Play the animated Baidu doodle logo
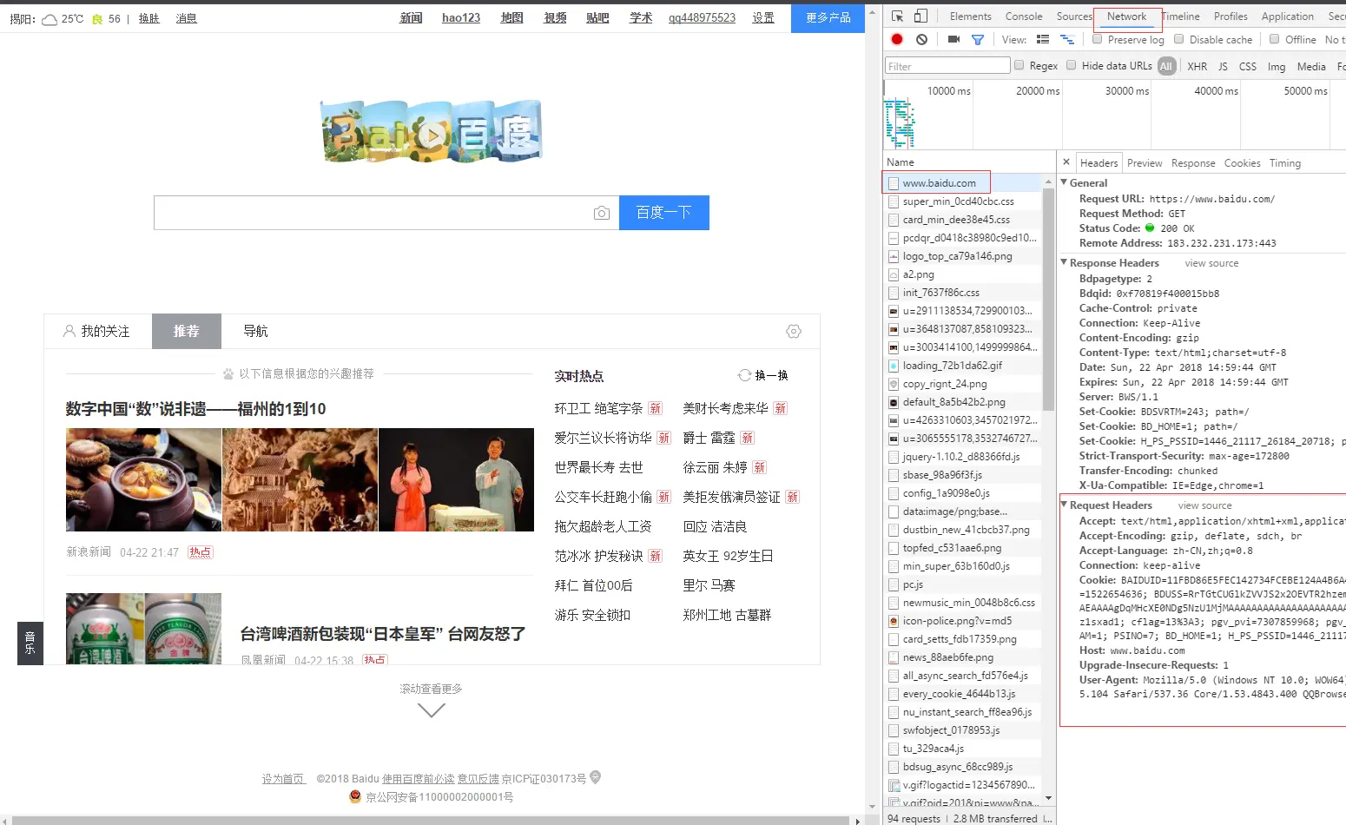Screen dimensions: 1346x825 click(x=430, y=134)
